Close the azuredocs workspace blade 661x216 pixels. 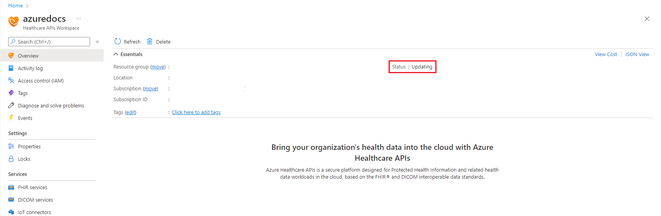tap(647, 19)
